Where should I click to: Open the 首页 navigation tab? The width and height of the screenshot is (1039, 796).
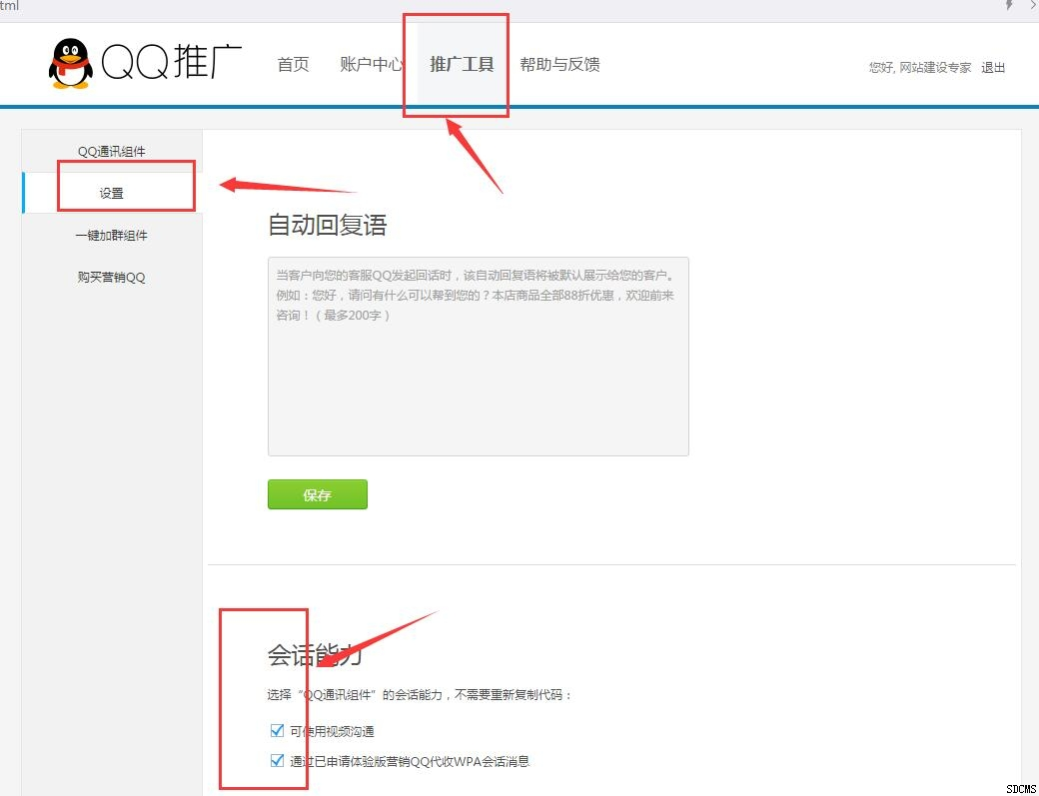293,64
